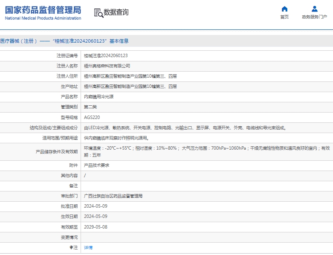This screenshot has height=255, width=333.
Task: Click the 批准日期 value 2024-05-09
Action: click(x=96, y=206)
